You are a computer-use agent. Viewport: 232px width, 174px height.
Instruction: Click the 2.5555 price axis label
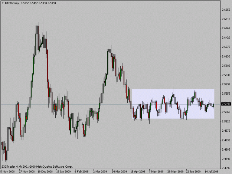pos(226,93)
